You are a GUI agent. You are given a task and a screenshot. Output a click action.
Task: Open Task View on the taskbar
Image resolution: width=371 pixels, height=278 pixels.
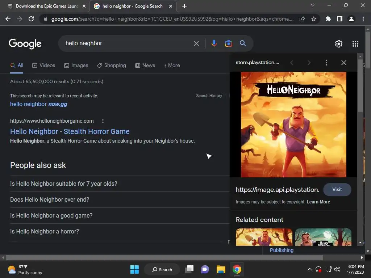click(189, 269)
